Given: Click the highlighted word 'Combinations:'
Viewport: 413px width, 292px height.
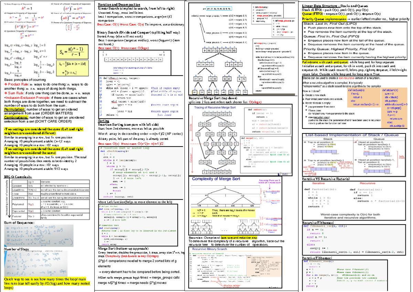Looking at the screenshot, I should (16, 118).
